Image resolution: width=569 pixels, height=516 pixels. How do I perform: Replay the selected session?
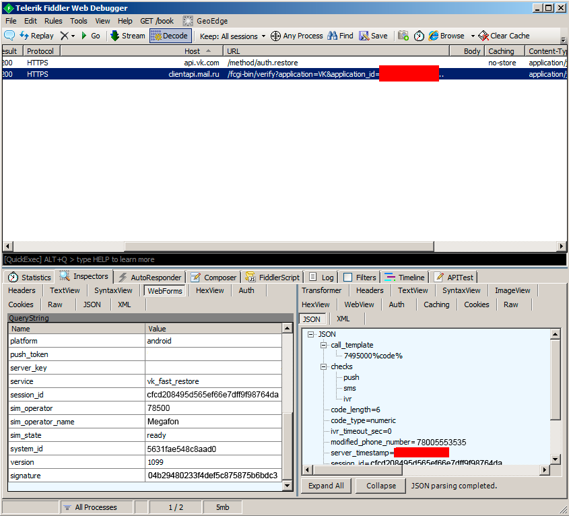36,36
